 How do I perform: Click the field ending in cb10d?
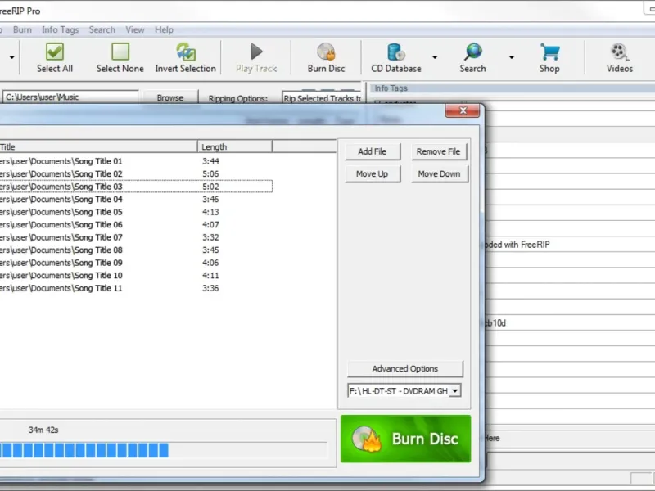(570, 322)
